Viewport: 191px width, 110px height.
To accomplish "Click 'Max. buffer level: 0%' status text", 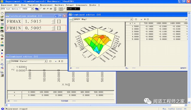I will (x=175, y=109).
